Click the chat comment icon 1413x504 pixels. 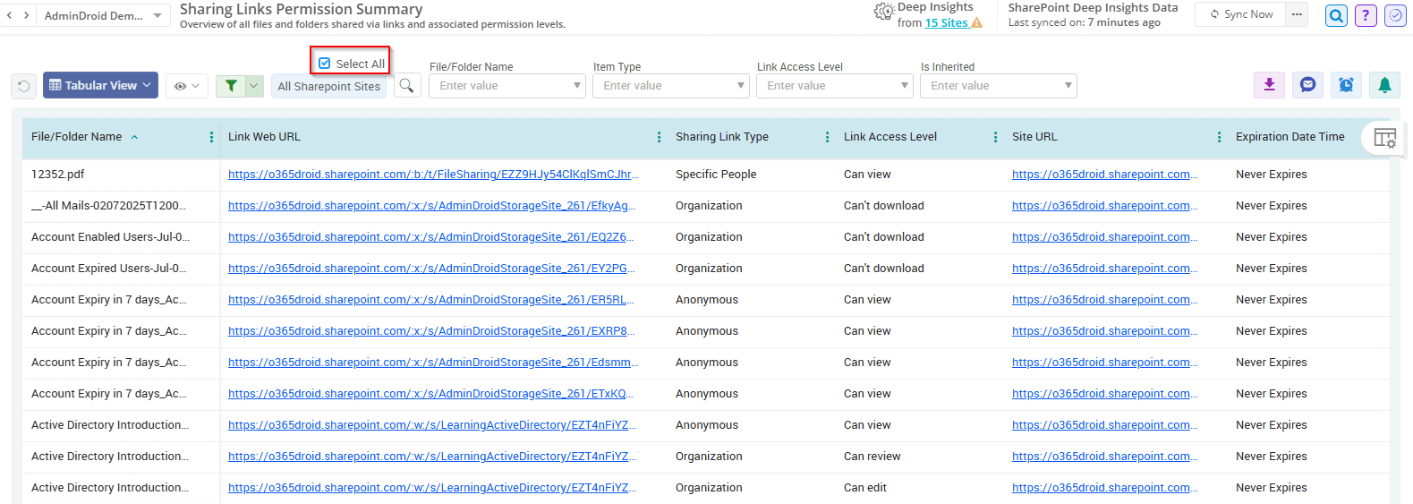[x=1307, y=85]
